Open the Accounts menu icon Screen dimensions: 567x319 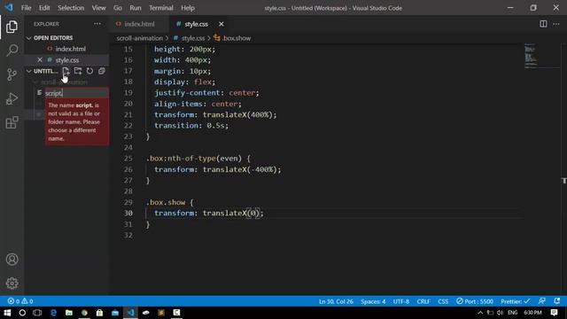click(x=12, y=260)
